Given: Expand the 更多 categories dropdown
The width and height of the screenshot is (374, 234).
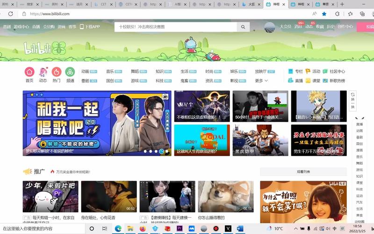Looking at the screenshot, I should tap(261, 80).
